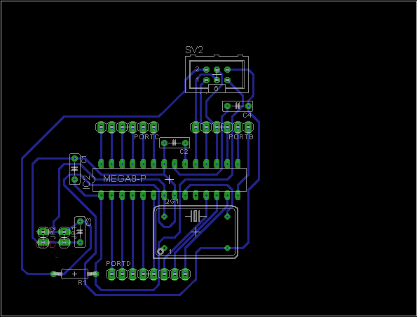Click pin 2 pad of SV2 connector
Image resolution: width=417 pixels, height=317 pixels.
coord(206,69)
